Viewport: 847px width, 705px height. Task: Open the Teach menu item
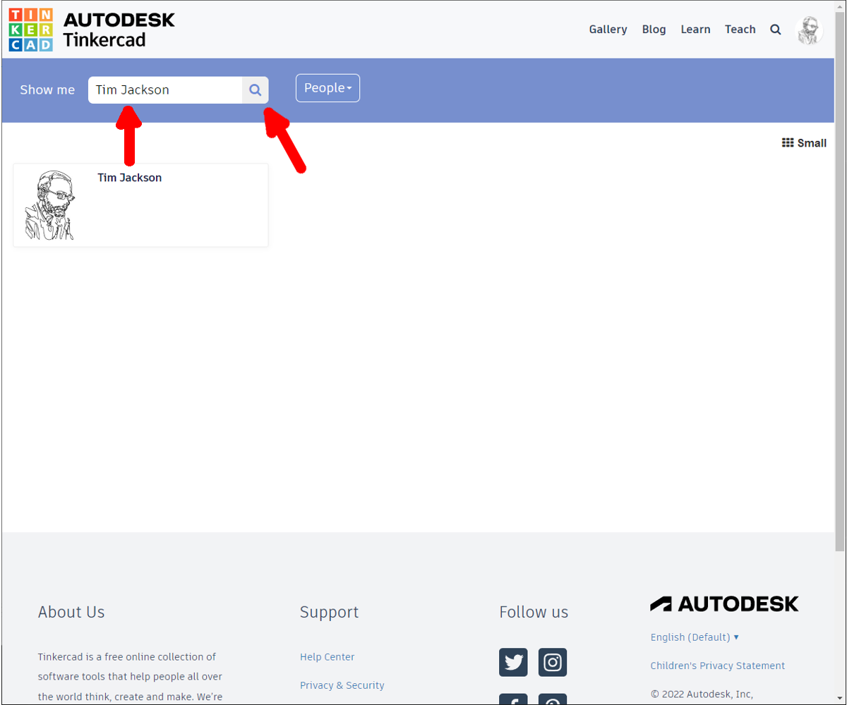[x=740, y=30]
